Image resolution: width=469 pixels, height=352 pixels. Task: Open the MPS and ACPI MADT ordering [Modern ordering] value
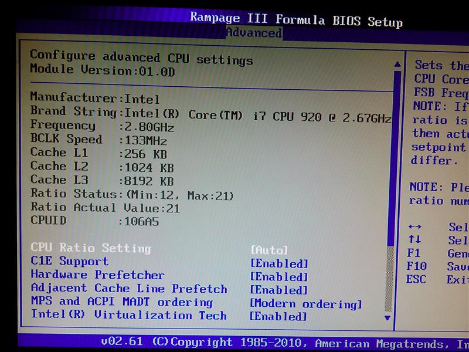pos(305,304)
